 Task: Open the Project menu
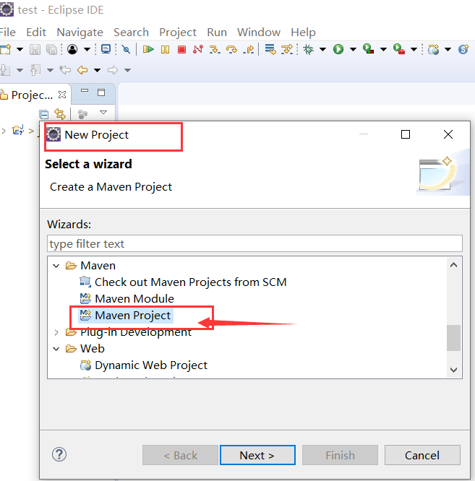[x=178, y=32]
